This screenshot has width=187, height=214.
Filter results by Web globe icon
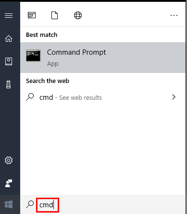[x=78, y=15]
